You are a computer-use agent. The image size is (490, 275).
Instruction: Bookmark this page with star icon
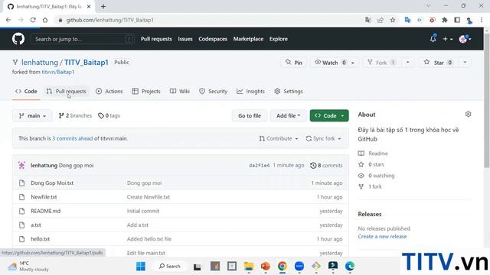point(393,20)
